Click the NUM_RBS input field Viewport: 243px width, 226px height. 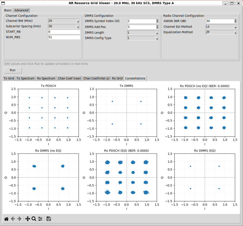point(64,37)
